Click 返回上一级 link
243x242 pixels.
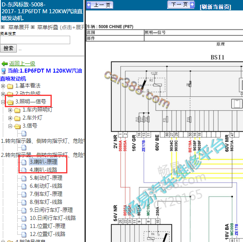coord(22,63)
